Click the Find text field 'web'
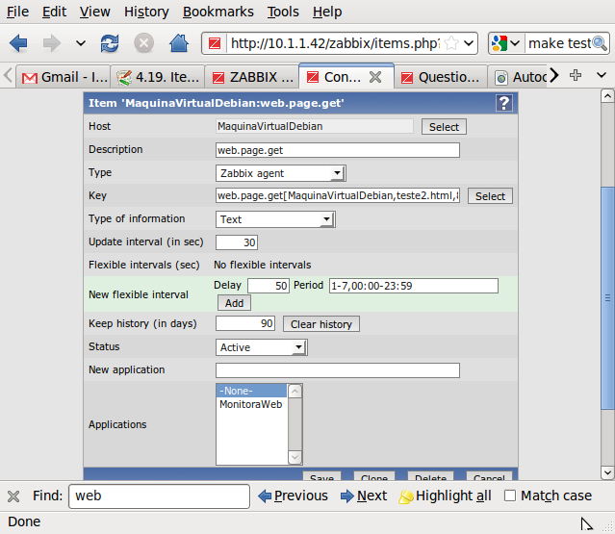 coord(159,496)
